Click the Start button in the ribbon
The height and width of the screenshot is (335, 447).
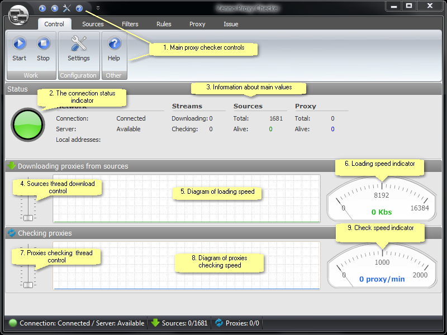[19, 49]
